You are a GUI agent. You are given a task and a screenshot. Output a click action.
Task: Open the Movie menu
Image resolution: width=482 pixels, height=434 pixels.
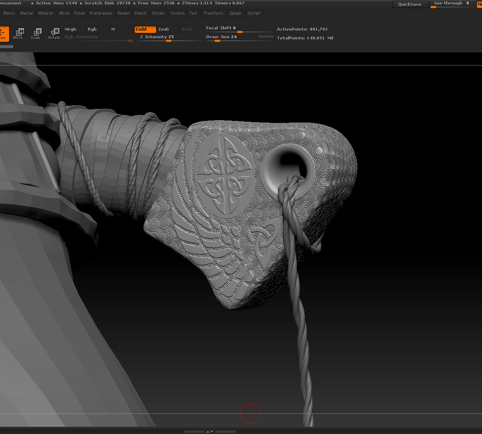click(65, 13)
